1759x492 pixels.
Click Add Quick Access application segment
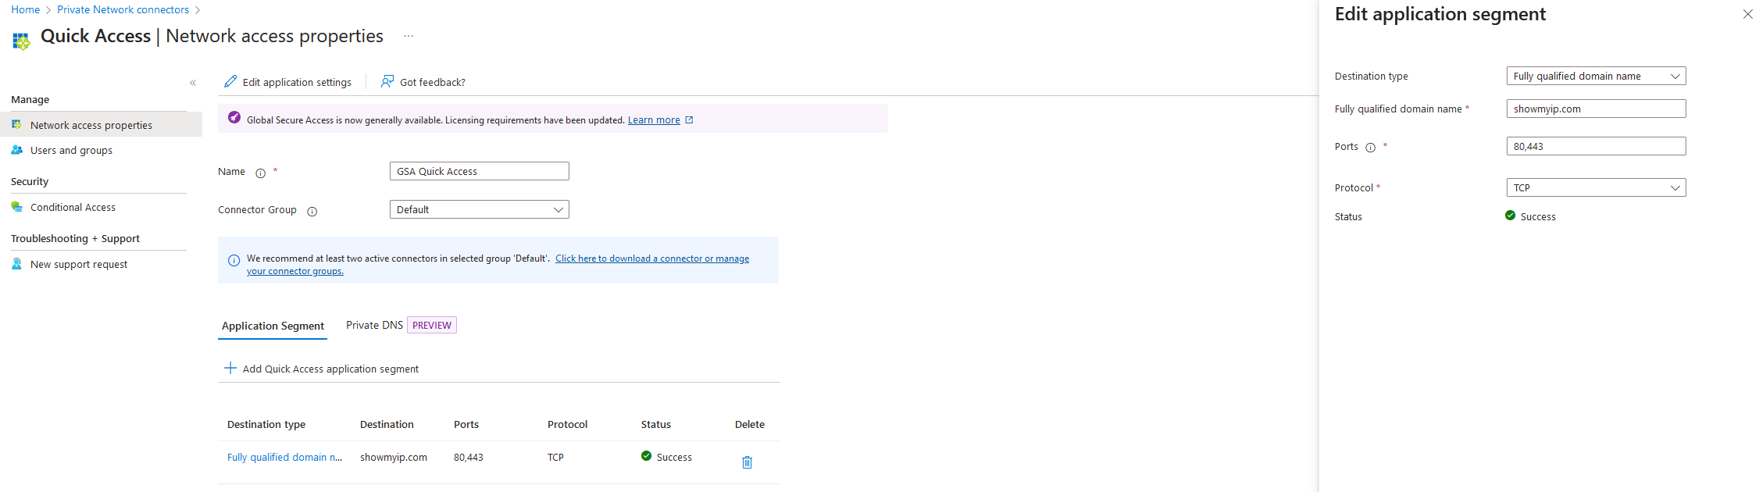pos(321,369)
